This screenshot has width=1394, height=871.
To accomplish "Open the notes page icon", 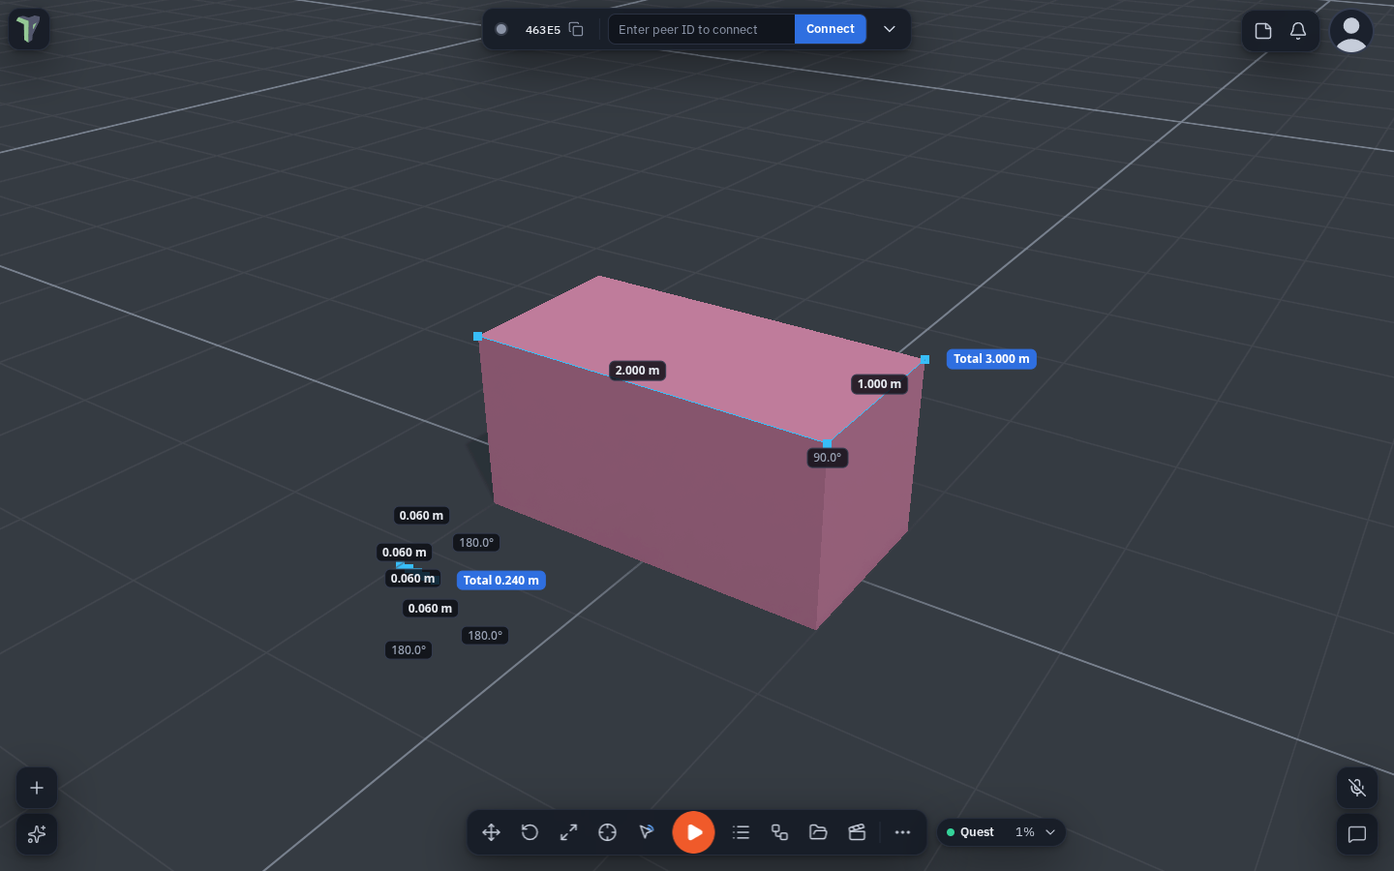I will (1263, 31).
